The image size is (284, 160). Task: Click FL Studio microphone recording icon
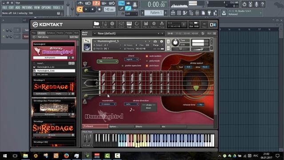(256, 4)
